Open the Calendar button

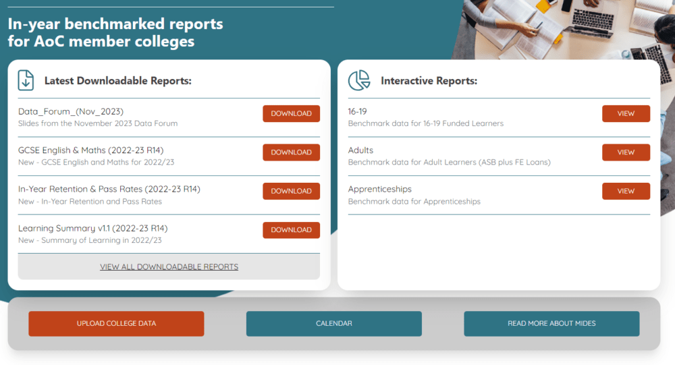[x=333, y=324]
